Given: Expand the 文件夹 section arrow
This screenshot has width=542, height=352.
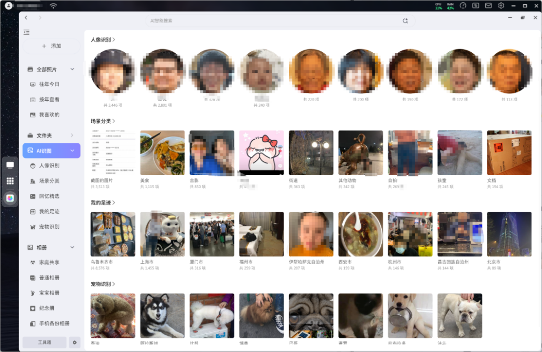Looking at the screenshot, I should 72,135.
